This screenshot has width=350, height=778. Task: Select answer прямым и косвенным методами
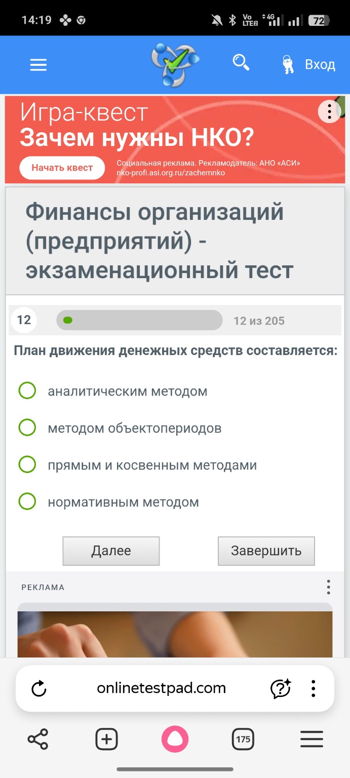(x=27, y=464)
